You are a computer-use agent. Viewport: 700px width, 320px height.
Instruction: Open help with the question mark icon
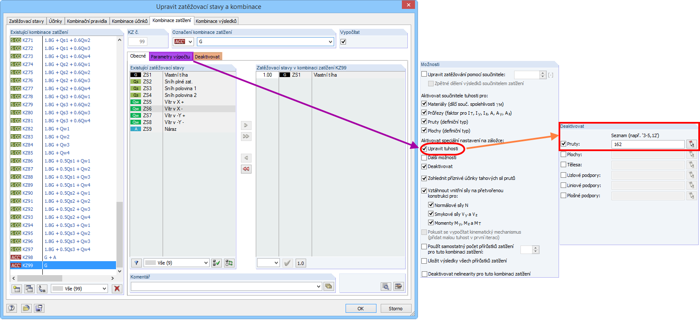[x=12, y=308]
